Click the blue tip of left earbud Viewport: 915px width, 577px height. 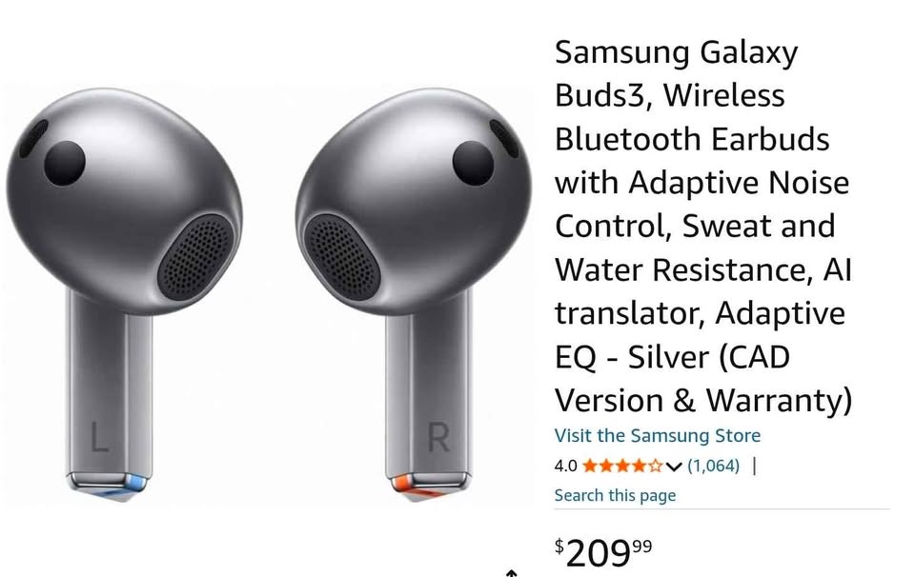click(135, 484)
